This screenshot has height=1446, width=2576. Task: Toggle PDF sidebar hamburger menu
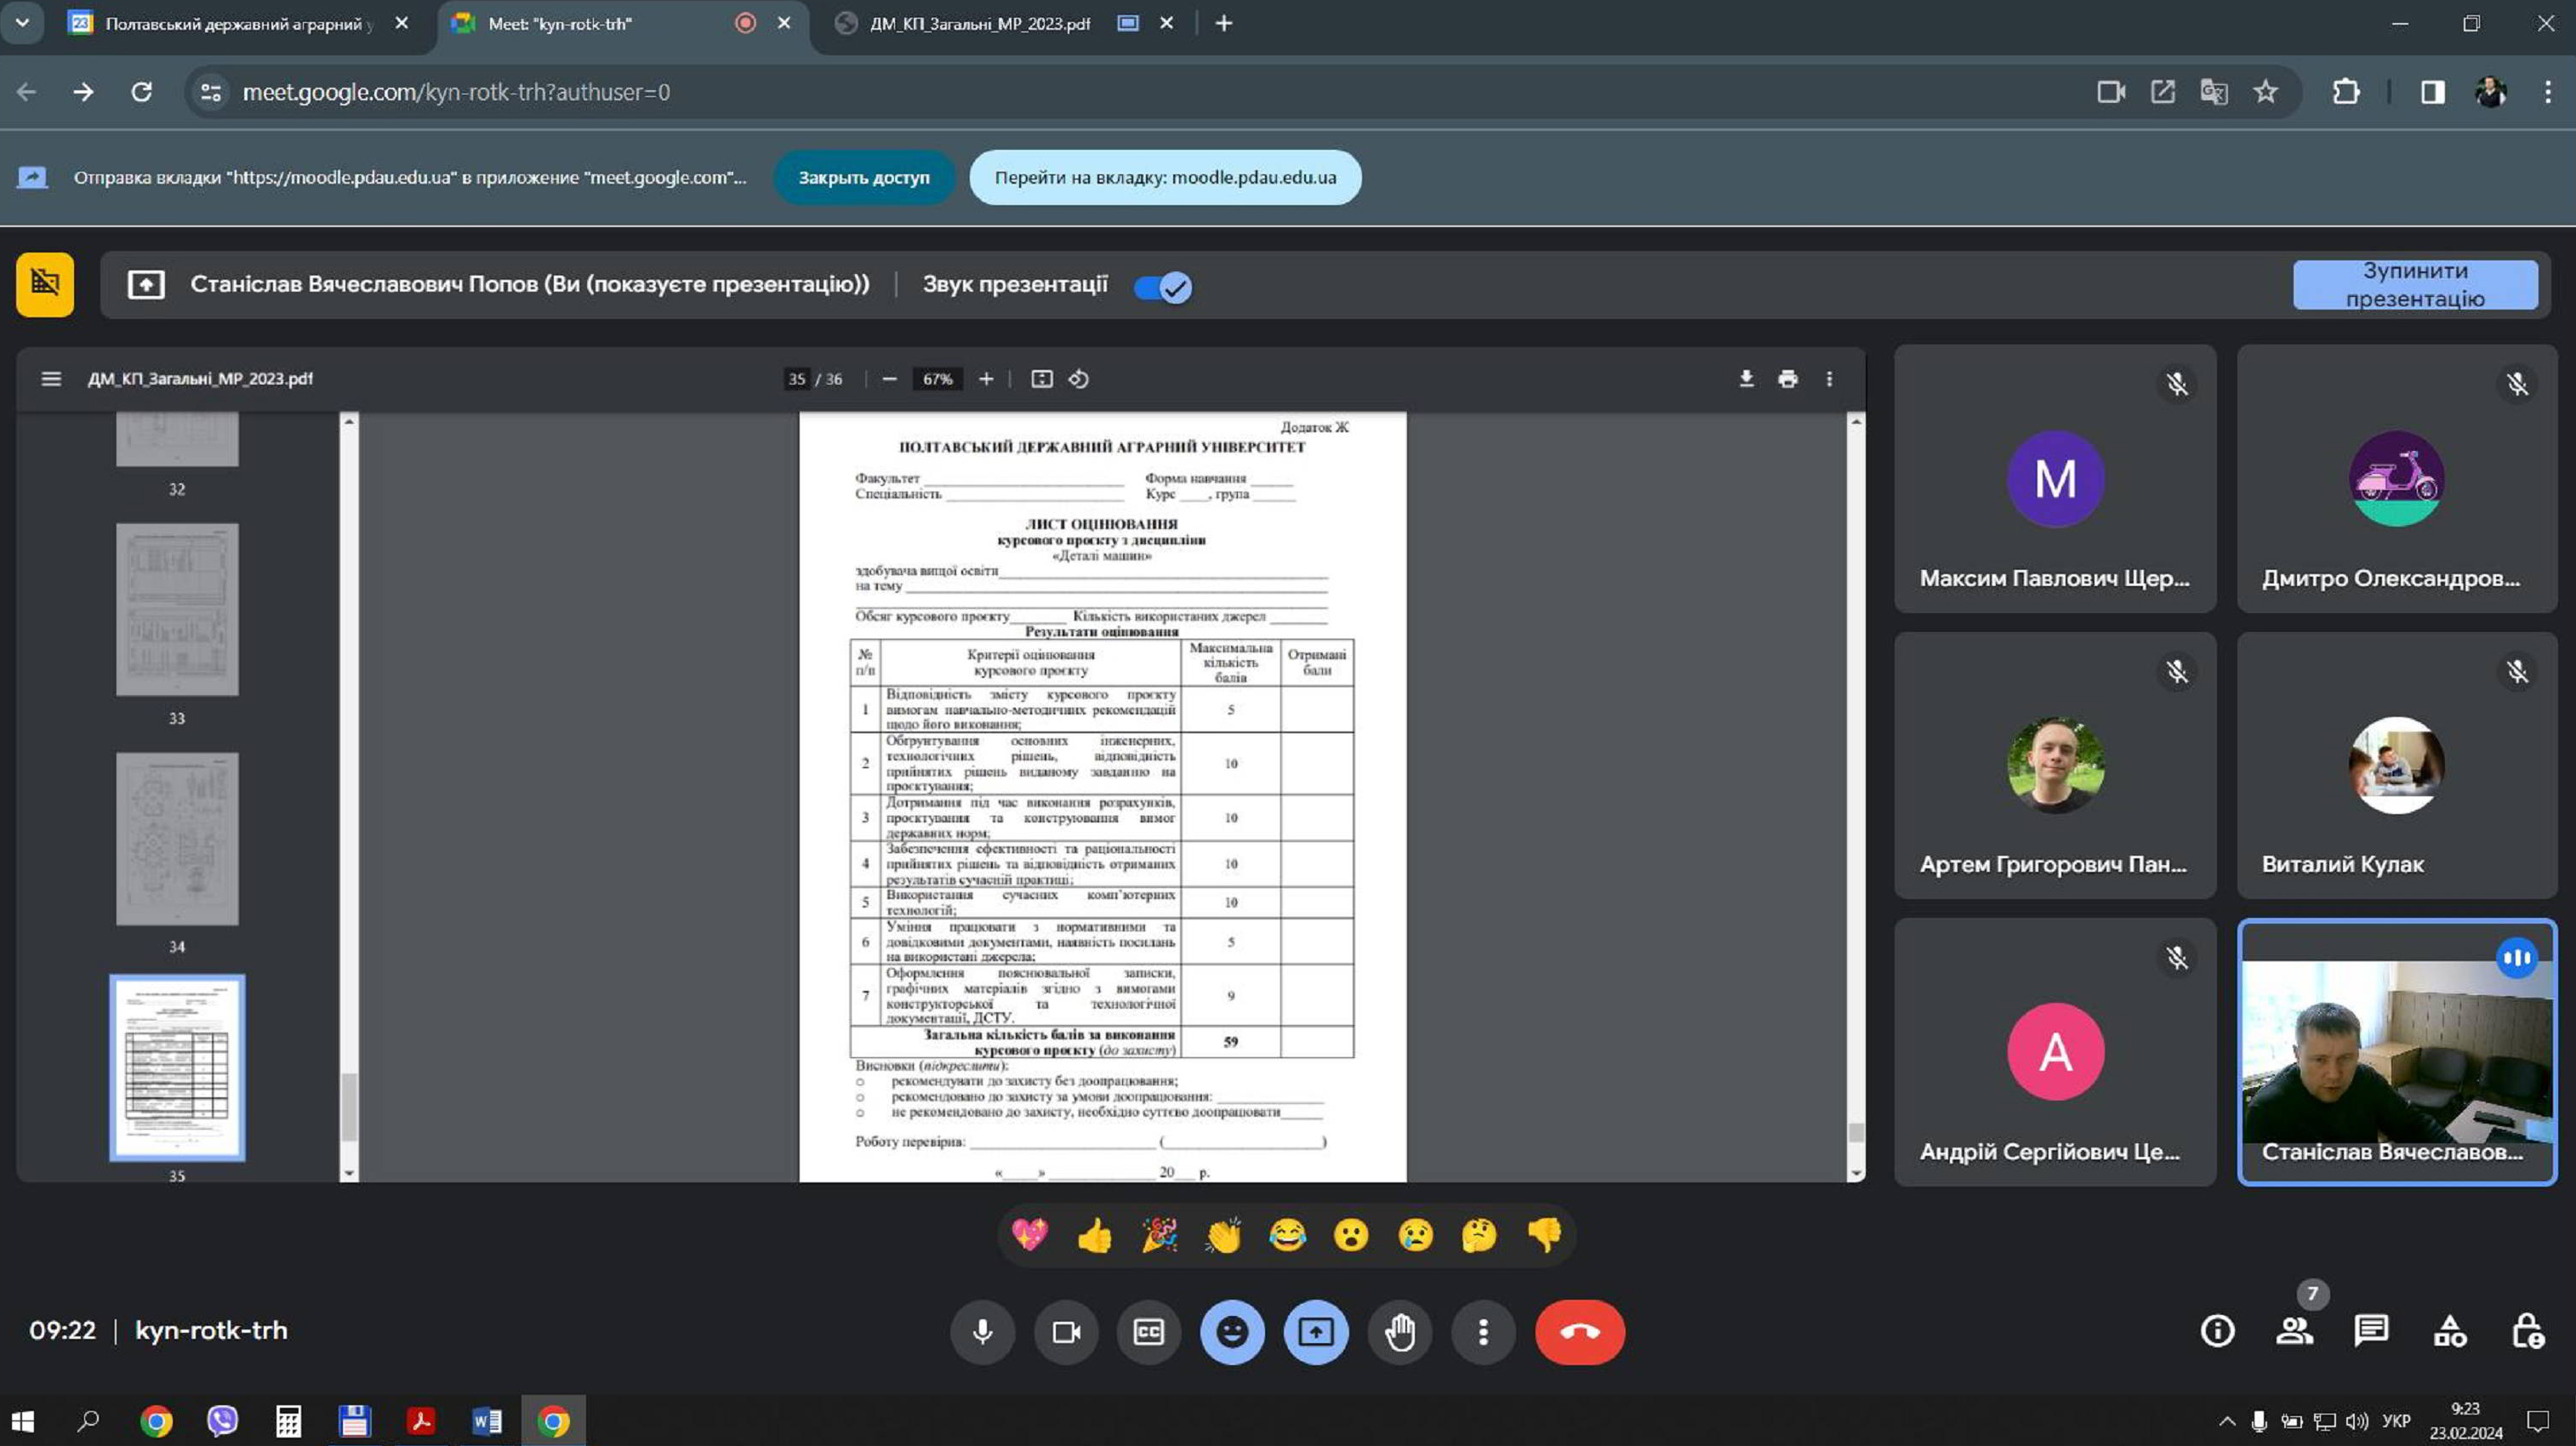(x=51, y=379)
